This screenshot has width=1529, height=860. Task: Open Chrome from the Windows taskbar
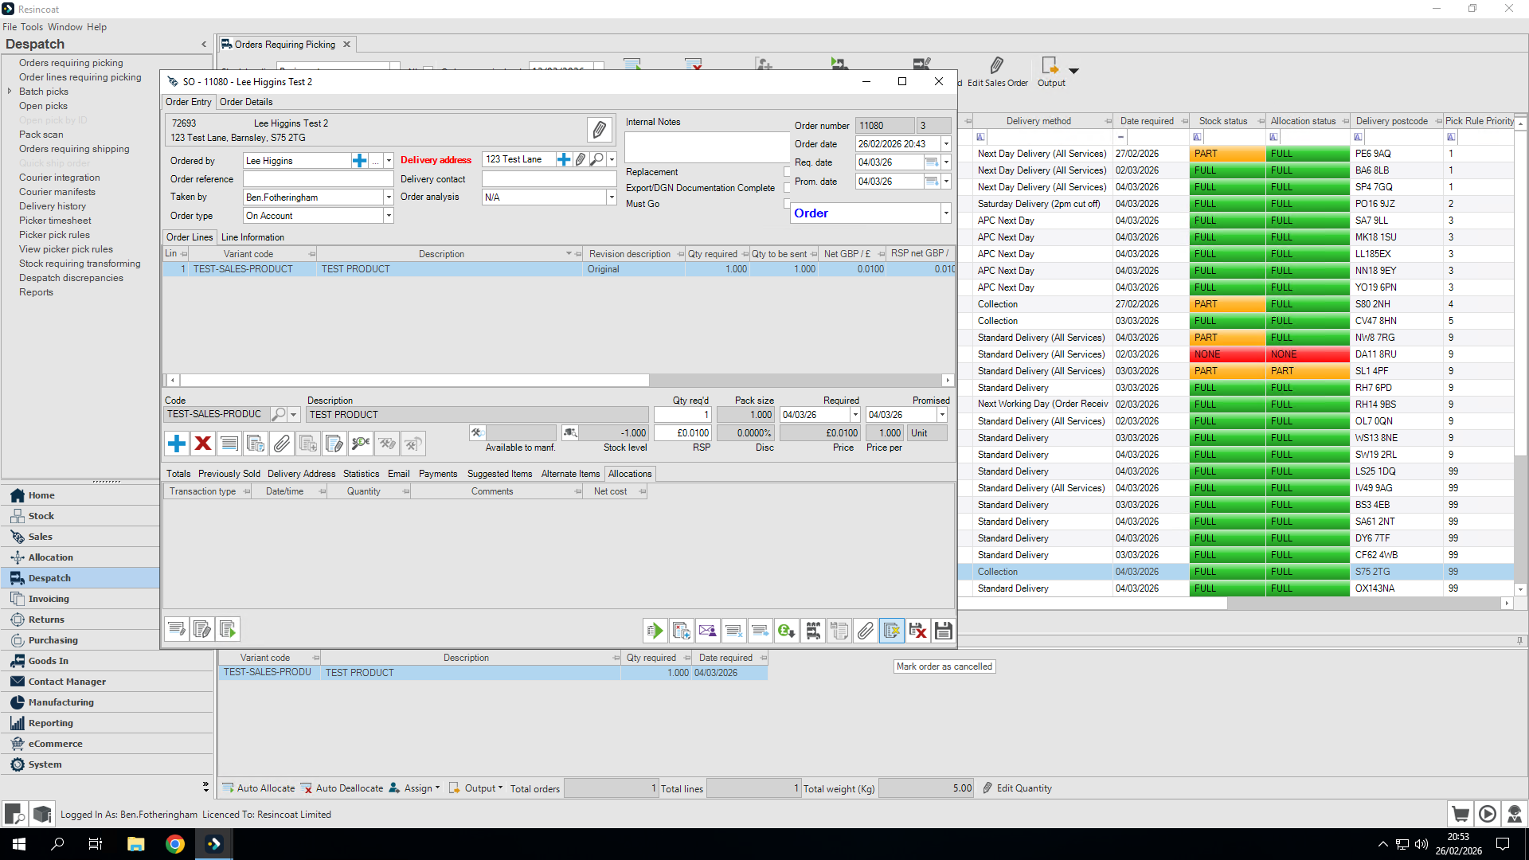pos(174,844)
